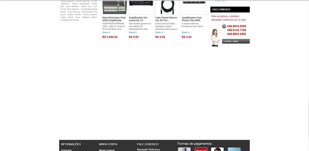This screenshot has height=151, width=309.
Task: Open Minhas Compras in the footer
Action: pos(107,150)
